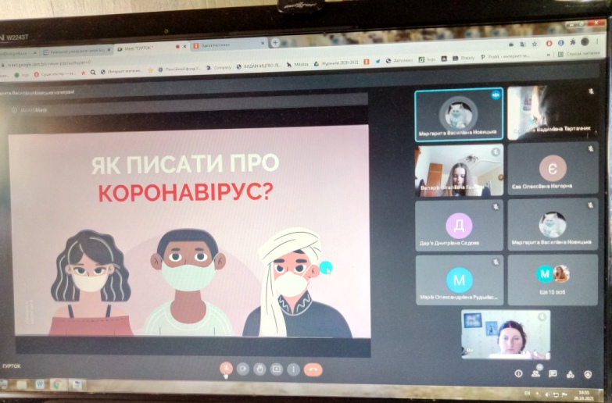
Task: Select the Вадимівна Тартачник video tile
Action: [x=553, y=113]
